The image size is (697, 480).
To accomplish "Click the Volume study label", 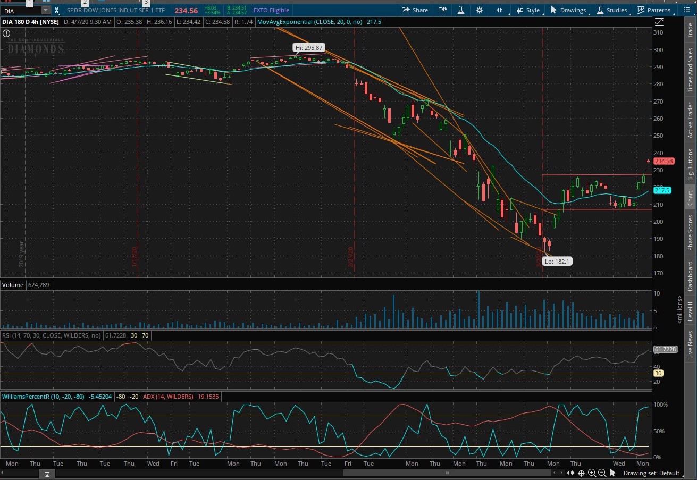I will click(13, 285).
